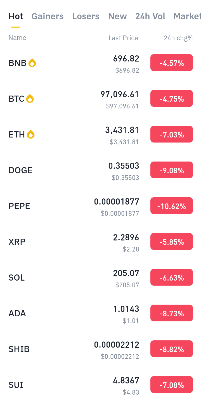Select the Hot tab
Screen dimensions: 201x415
16,16
